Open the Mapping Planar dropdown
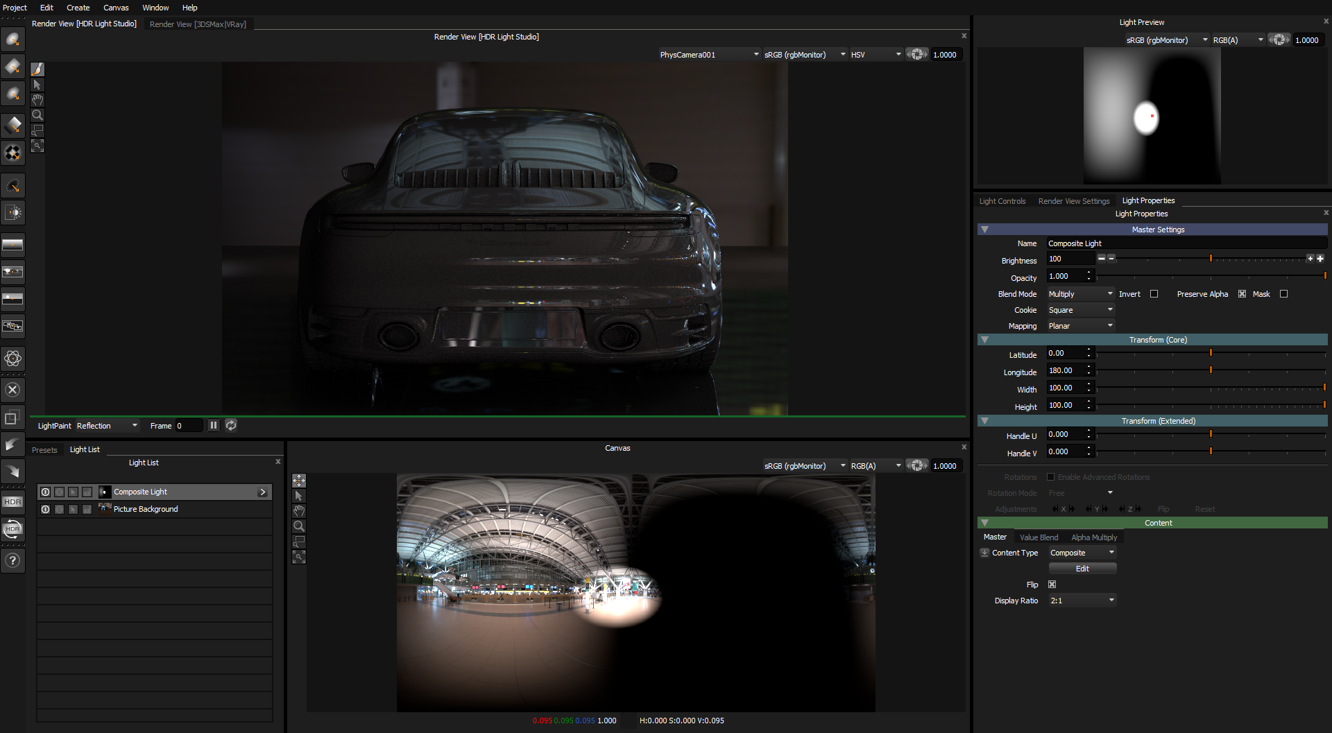 point(1080,326)
